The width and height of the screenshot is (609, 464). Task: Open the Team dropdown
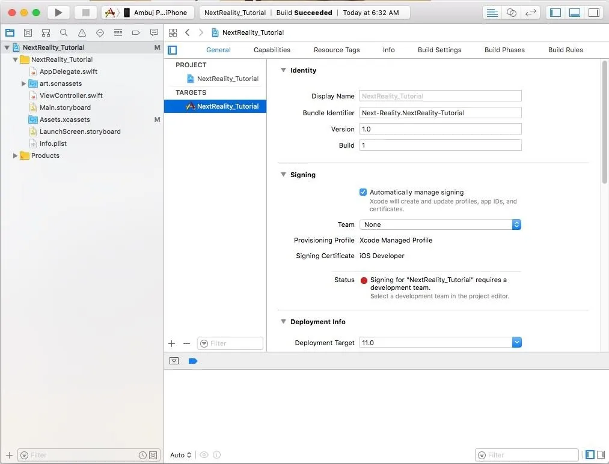tap(441, 224)
